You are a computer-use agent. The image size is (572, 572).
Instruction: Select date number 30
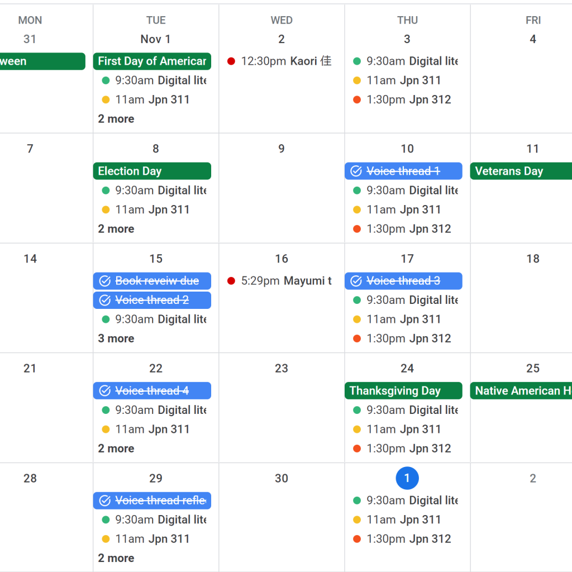(282, 478)
